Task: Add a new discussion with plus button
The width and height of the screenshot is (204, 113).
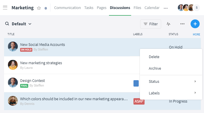Action: coord(195,24)
